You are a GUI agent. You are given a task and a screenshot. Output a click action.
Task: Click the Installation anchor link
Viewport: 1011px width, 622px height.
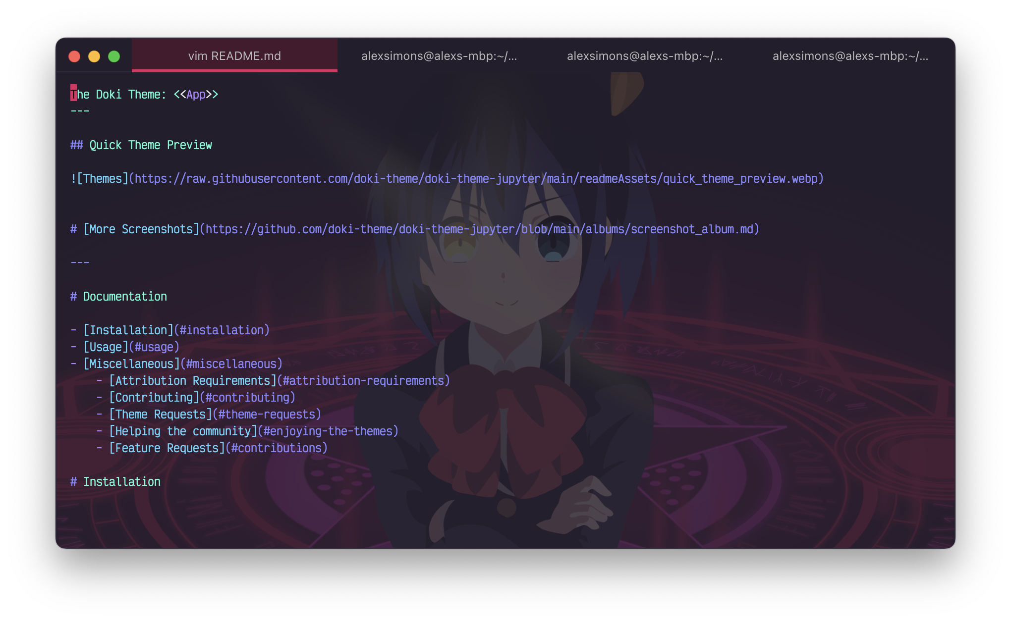pyautogui.click(x=128, y=329)
